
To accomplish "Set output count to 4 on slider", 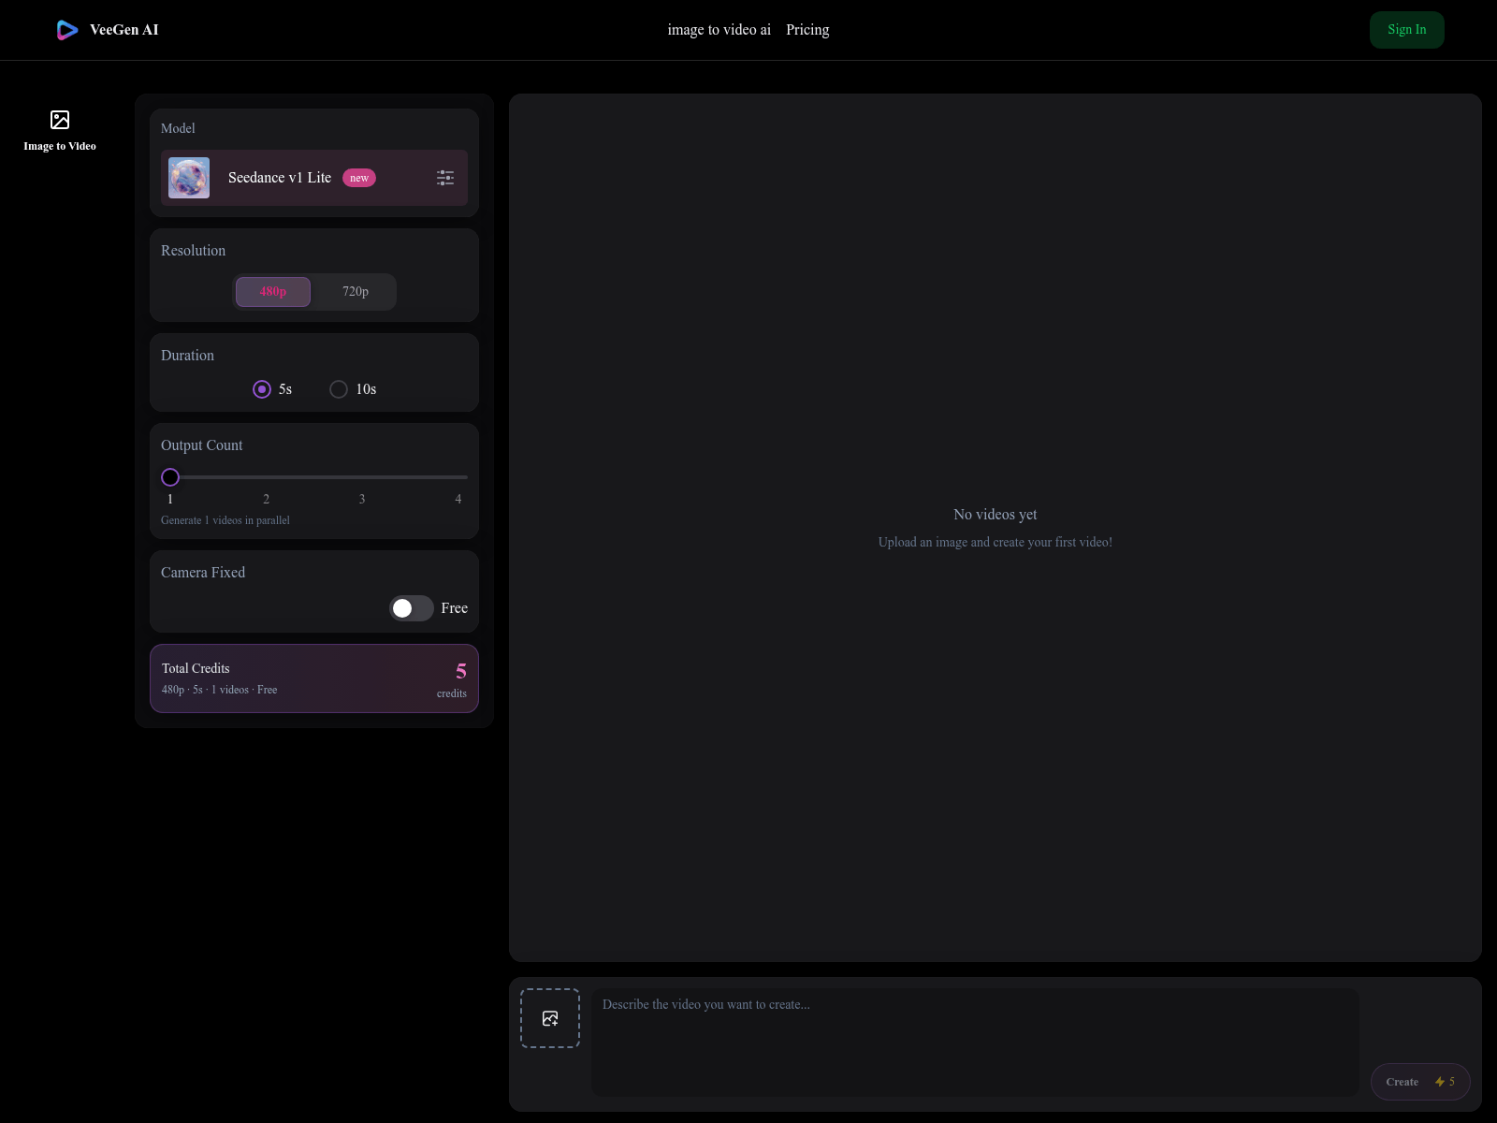I will click(458, 477).
